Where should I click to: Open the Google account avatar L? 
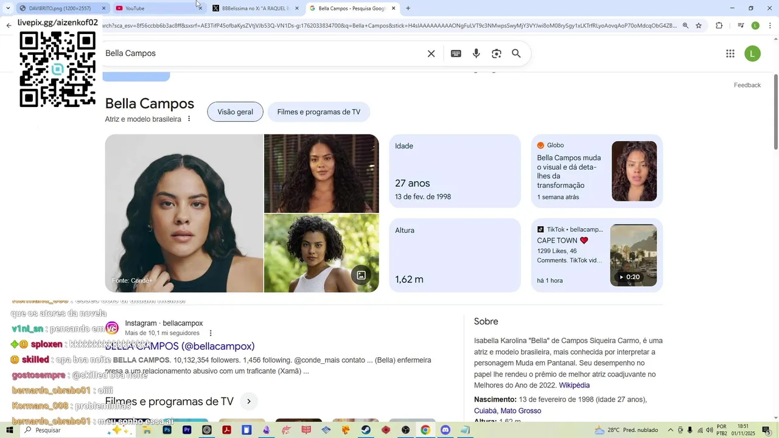752,54
